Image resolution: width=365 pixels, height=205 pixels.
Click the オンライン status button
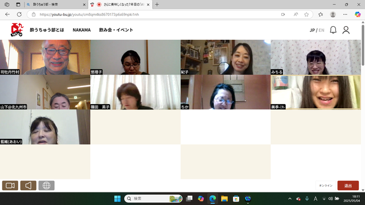pos(326,186)
